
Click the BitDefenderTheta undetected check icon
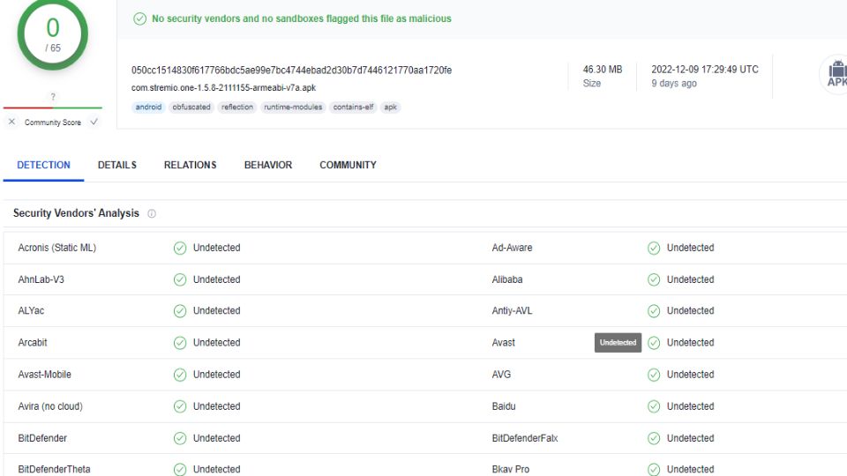[x=180, y=470]
